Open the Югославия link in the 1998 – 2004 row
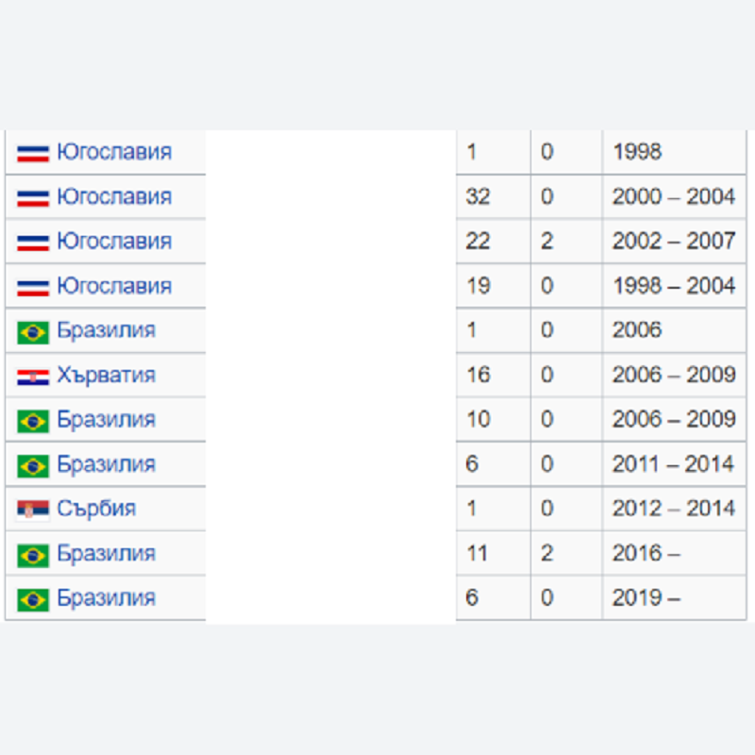 pyautogui.click(x=114, y=286)
